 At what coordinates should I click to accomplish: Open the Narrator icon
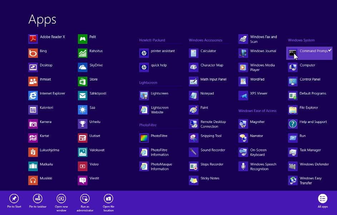(x=243, y=138)
